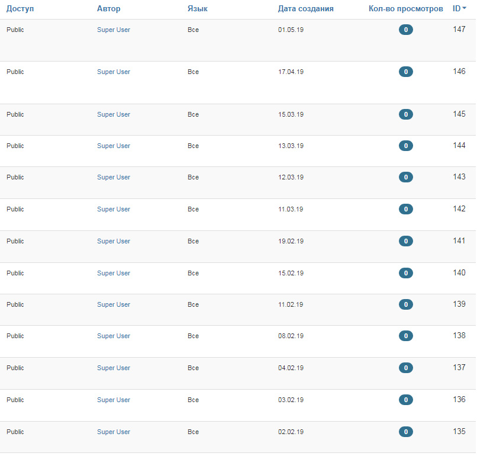Open Super User author of 13.03.19 row
This screenshot has height=456, width=477.
click(114, 146)
